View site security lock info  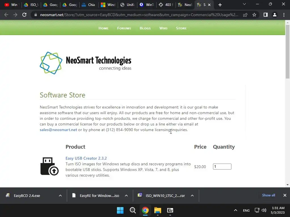(x=36, y=15)
